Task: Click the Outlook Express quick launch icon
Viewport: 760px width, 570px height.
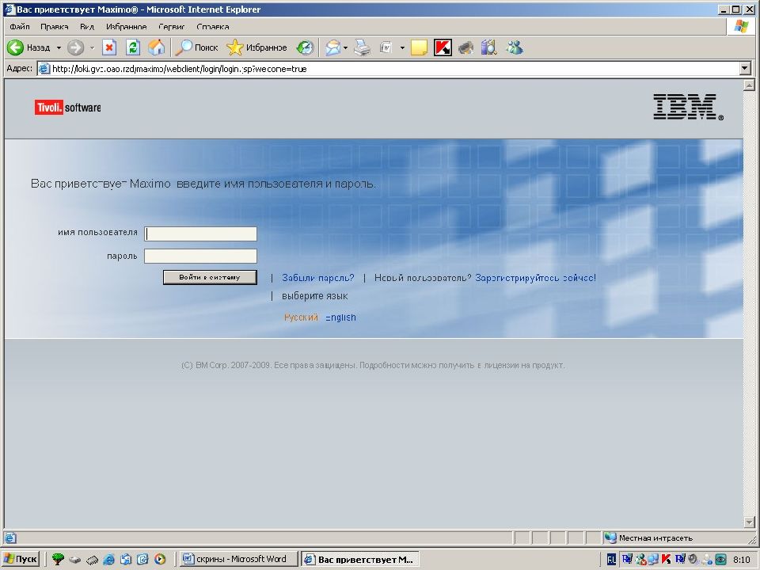Action: tap(126, 559)
